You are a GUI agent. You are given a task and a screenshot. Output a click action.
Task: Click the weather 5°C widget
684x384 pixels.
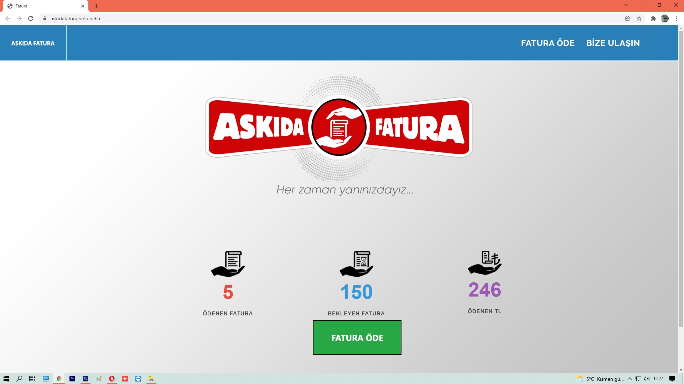(600, 379)
